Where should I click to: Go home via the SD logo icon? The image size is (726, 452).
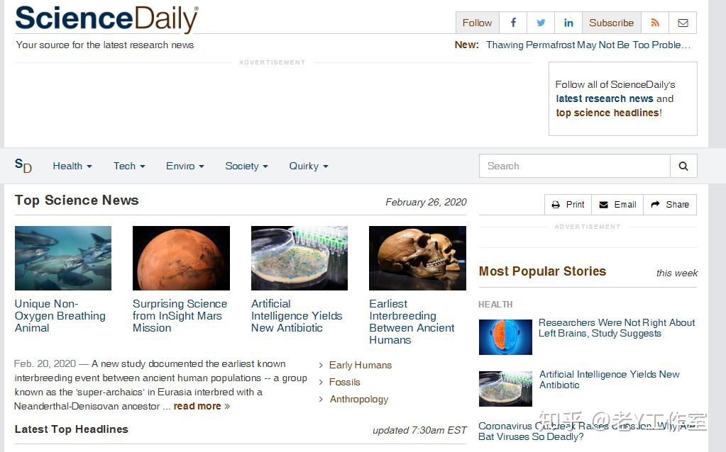coord(23,166)
